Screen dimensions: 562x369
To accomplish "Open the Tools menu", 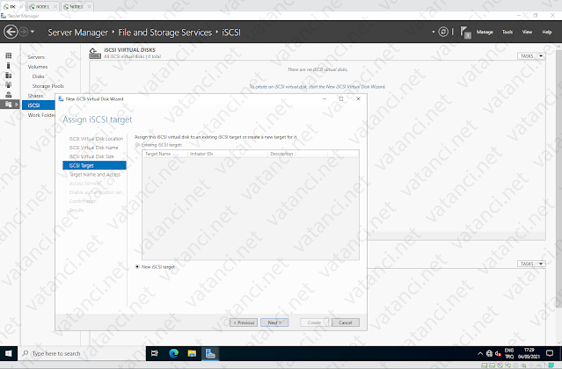I will tap(507, 32).
